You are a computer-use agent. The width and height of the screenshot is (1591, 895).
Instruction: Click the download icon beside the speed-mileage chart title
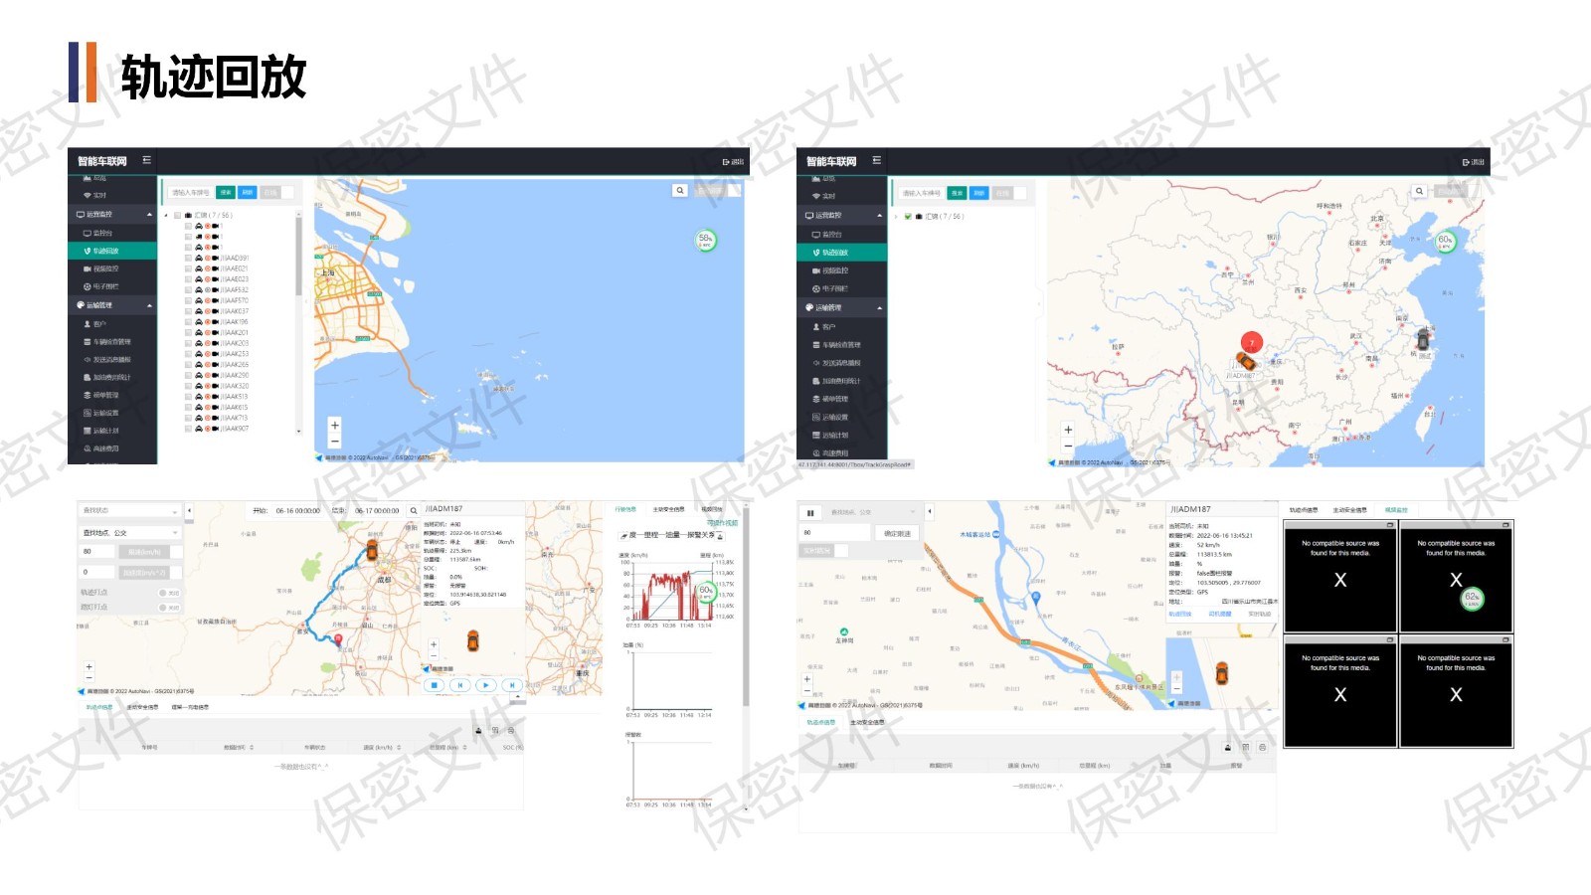[x=721, y=536]
